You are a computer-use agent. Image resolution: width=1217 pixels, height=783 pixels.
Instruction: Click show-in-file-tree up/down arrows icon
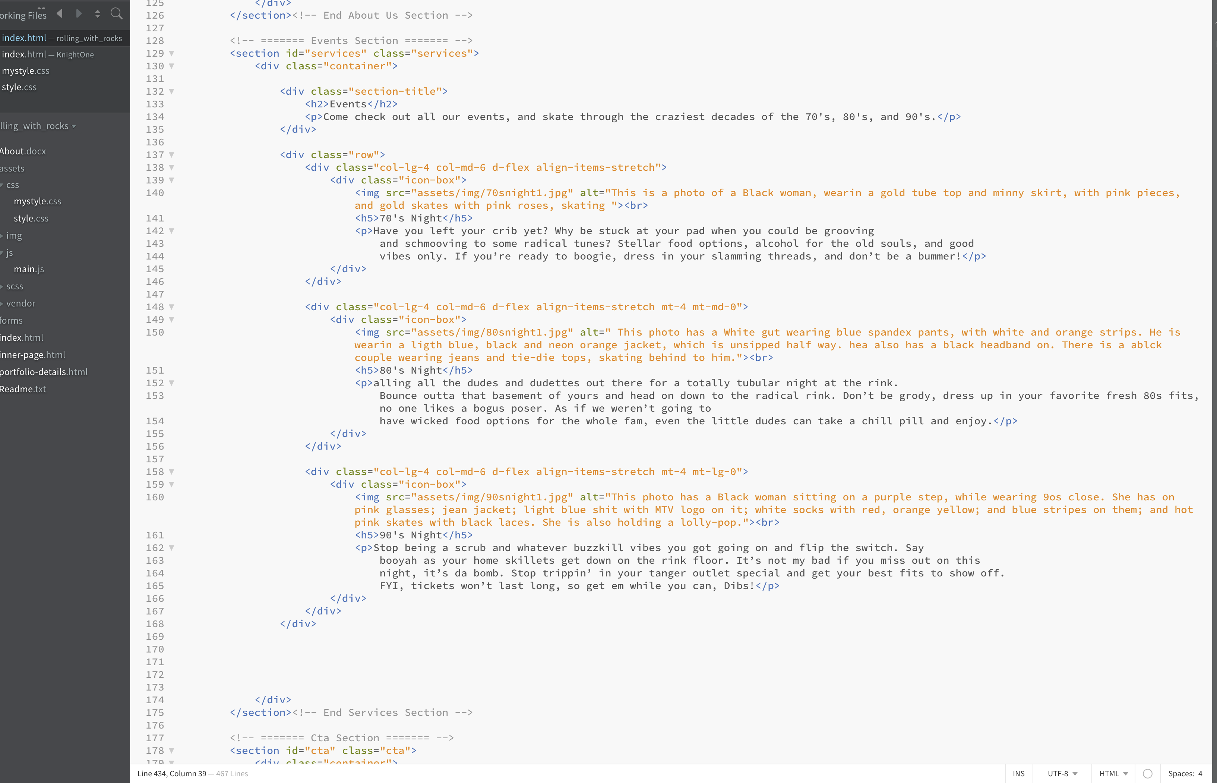pyautogui.click(x=98, y=14)
